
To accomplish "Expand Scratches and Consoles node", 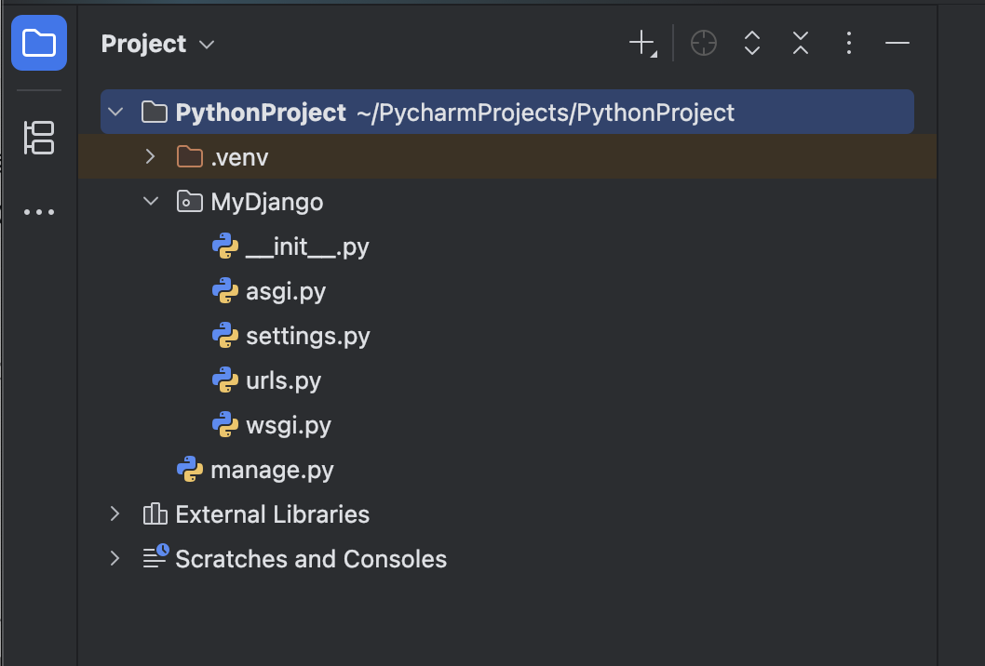I will (115, 559).
